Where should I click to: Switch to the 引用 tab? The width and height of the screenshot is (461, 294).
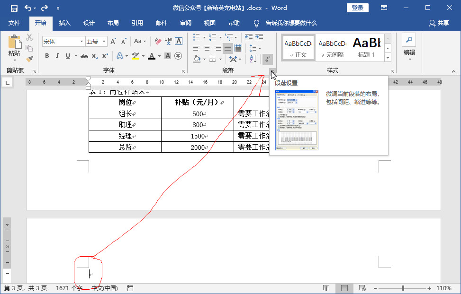(137, 23)
